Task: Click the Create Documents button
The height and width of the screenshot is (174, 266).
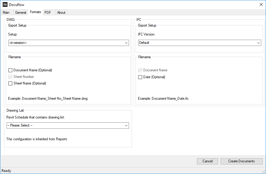Action: (241, 161)
